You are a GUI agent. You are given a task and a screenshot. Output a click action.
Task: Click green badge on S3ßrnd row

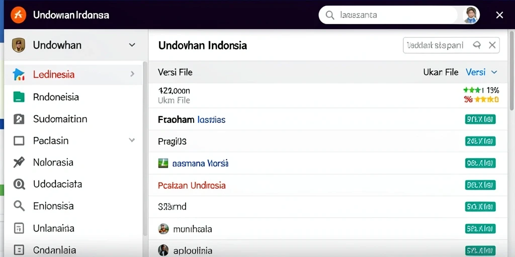[x=480, y=207]
